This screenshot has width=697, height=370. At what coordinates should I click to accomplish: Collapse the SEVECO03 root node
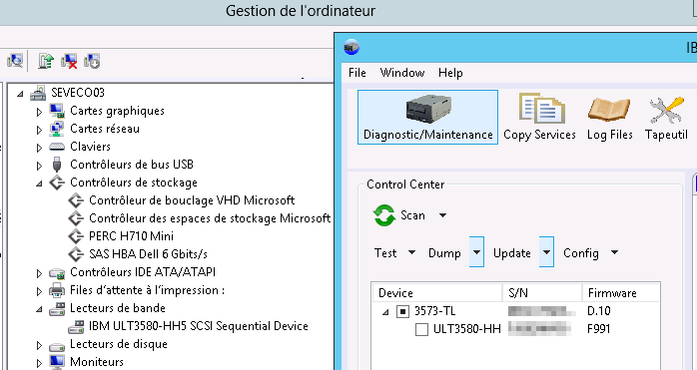click(x=20, y=94)
